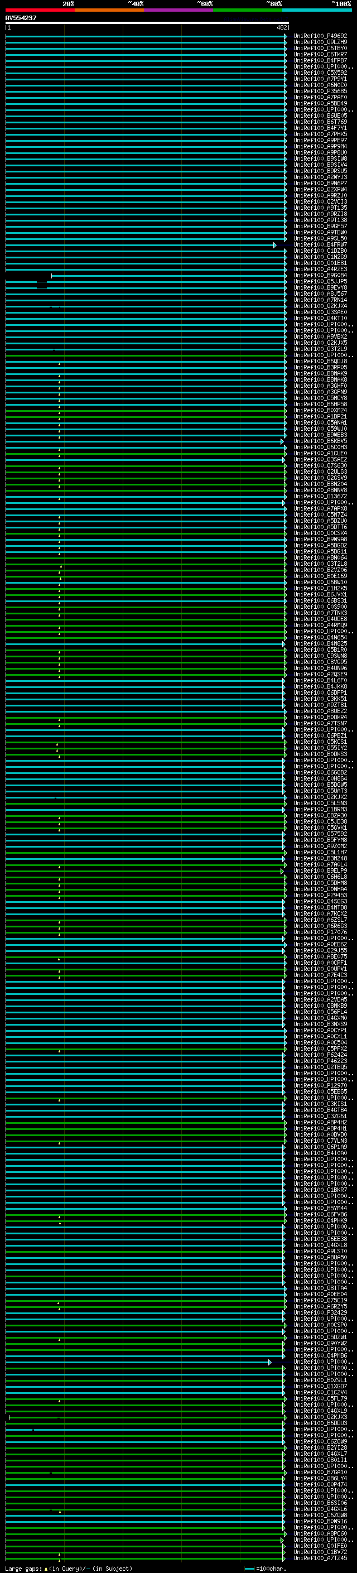Click arrowhead ending the UniRef100_B4FRW7 alignment bar
The width and height of the screenshot is (357, 1573).
[274, 245]
